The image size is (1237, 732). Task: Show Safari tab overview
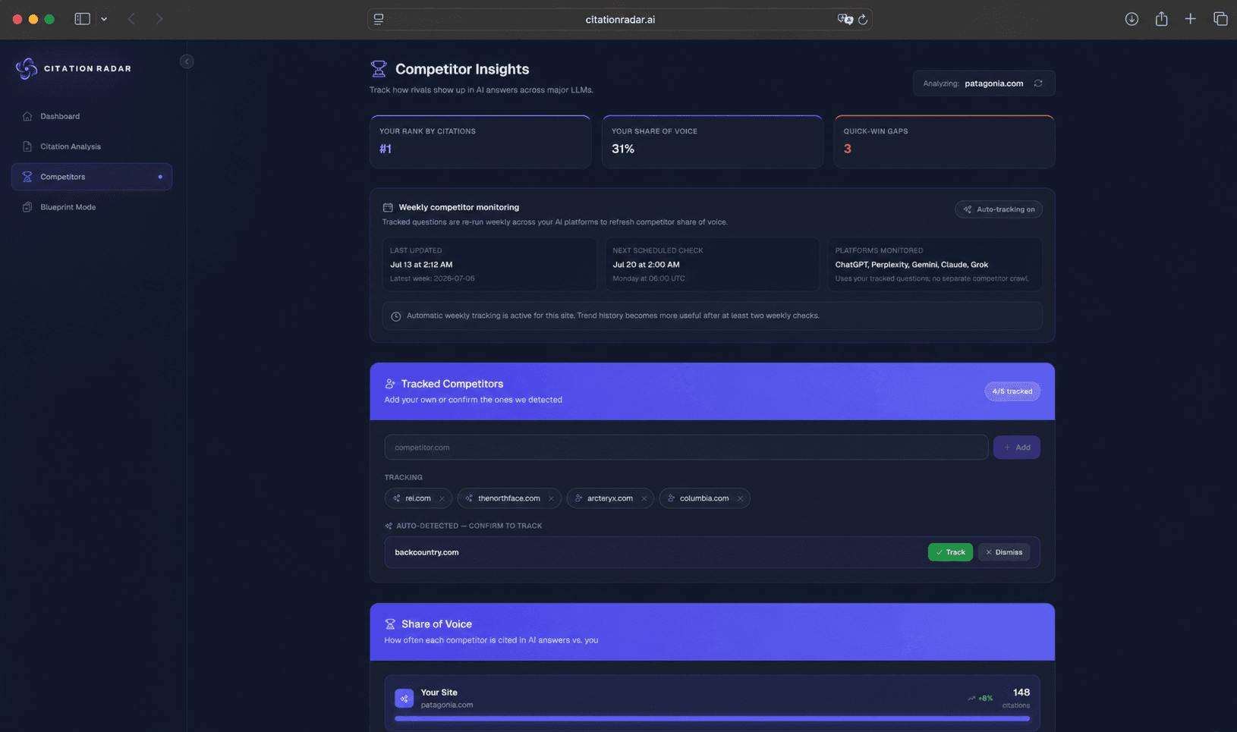[x=1220, y=19]
